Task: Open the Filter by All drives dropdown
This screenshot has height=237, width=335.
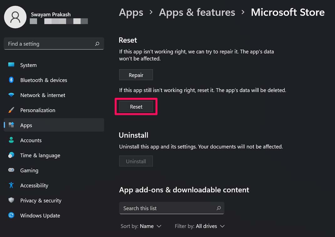Action: [x=199, y=226]
